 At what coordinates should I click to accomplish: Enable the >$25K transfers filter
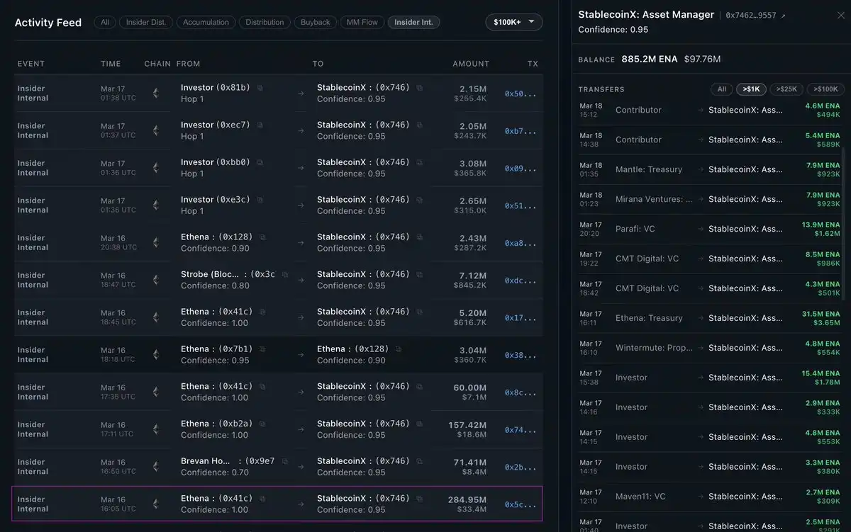(x=786, y=89)
